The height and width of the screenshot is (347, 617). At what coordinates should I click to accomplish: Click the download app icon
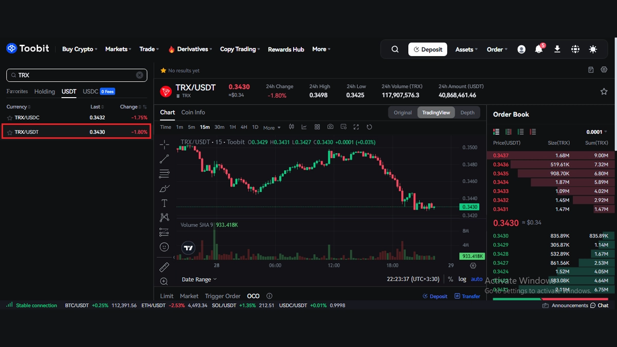click(557, 49)
